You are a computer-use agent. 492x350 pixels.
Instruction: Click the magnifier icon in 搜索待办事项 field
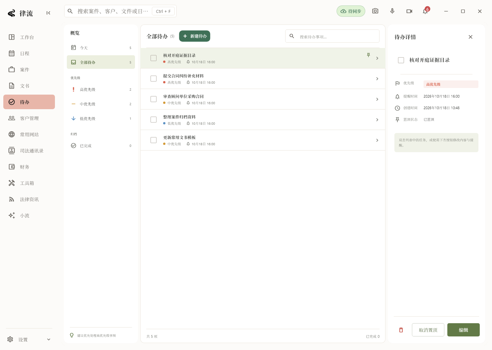coord(292,36)
